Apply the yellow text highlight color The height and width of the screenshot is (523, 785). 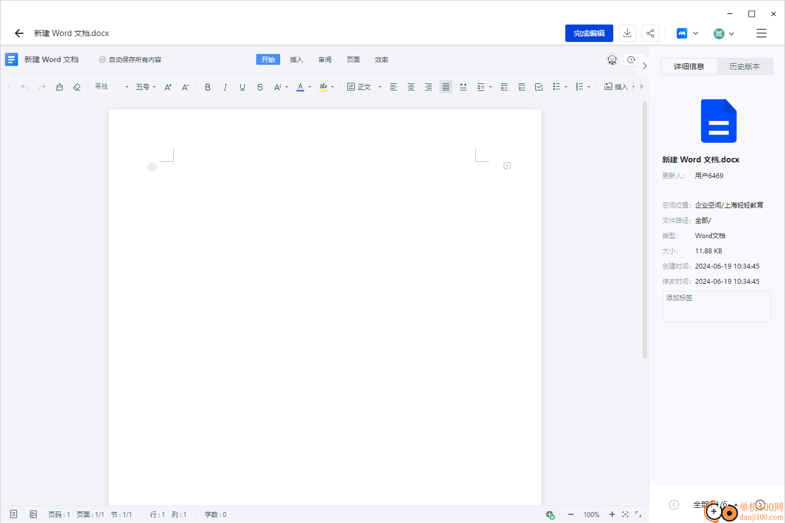323,87
